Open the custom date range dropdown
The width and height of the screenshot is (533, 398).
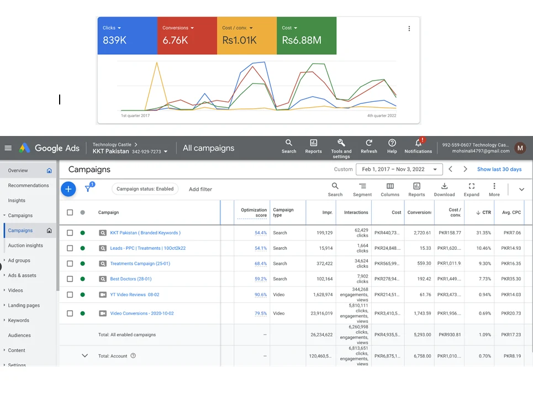click(x=399, y=169)
